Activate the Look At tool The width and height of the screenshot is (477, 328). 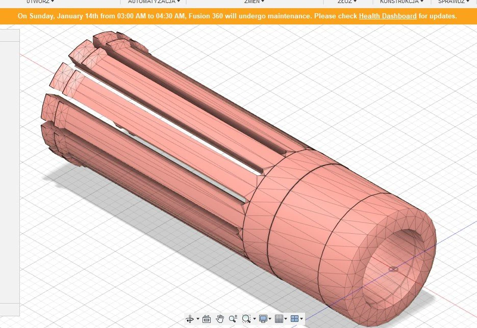(207, 319)
